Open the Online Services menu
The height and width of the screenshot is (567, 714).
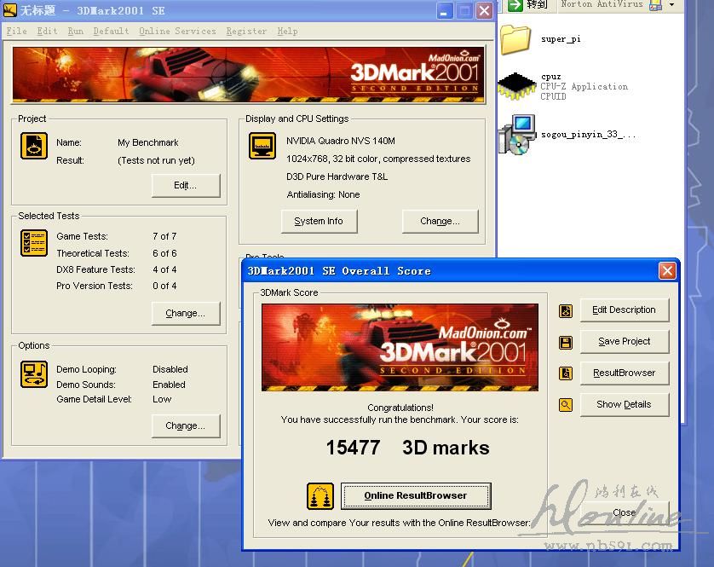click(177, 31)
